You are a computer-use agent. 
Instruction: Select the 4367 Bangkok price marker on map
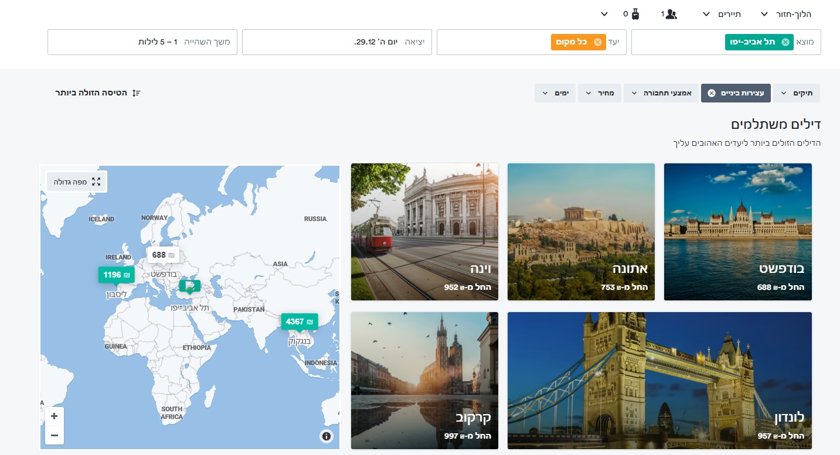[x=299, y=322]
